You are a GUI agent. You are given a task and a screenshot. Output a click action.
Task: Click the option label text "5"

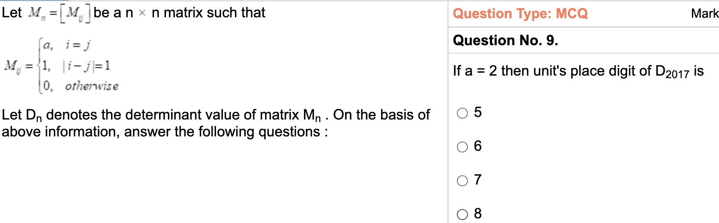pyautogui.click(x=478, y=112)
